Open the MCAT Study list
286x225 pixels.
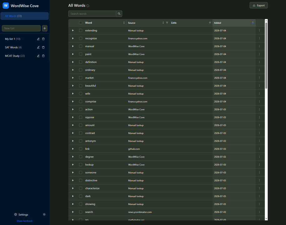pos(15,56)
